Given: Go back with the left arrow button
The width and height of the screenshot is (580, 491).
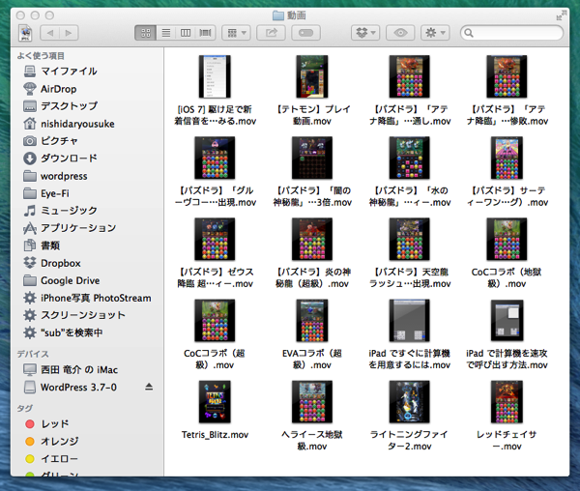Looking at the screenshot, I should click(49, 33).
